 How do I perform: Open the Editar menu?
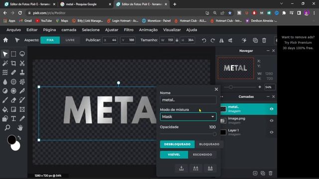32,30
